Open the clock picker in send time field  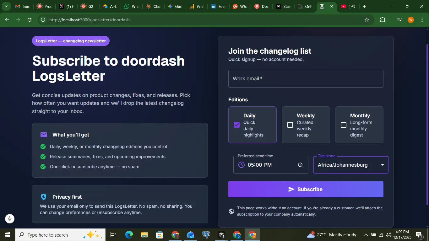pyautogui.click(x=300, y=165)
